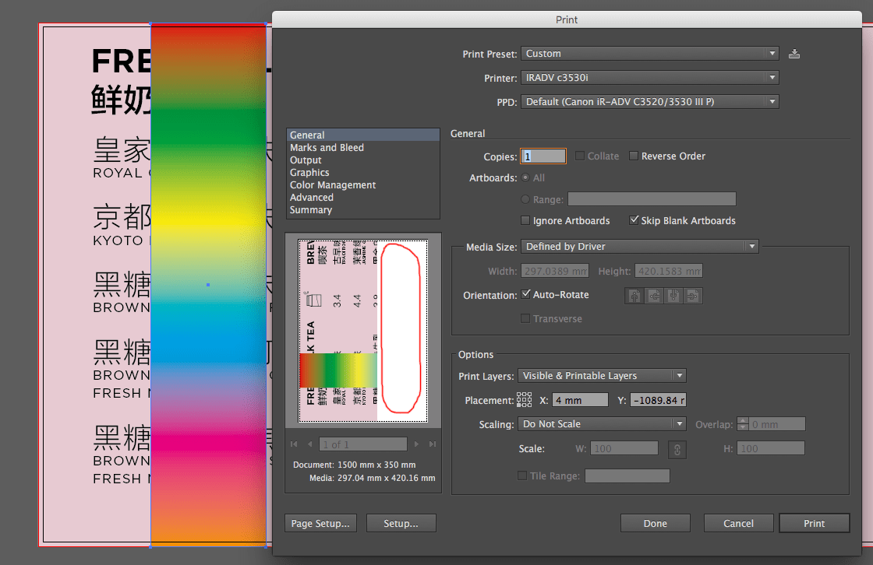The height and width of the screenshot is (565, 873).
Task: Click the media Width field
Action: click(554, 271)
